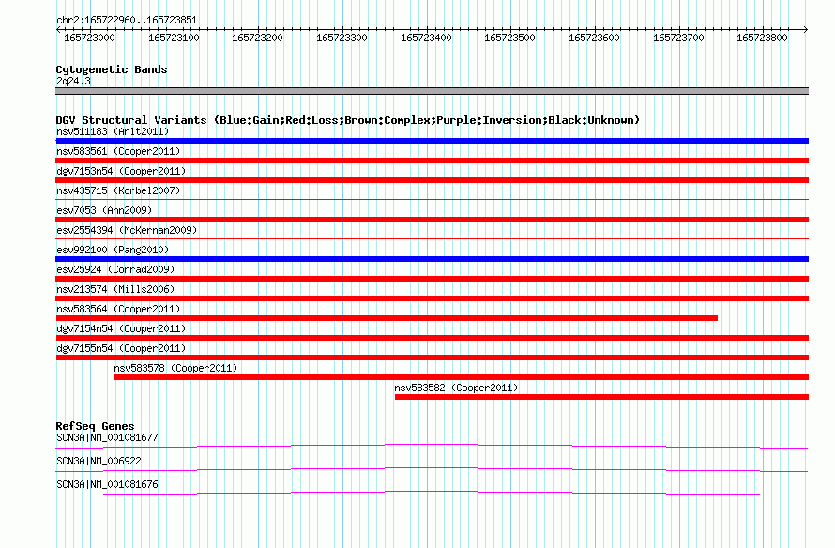Click the blue gain bar under nsv511183

[x=432, y=141]
